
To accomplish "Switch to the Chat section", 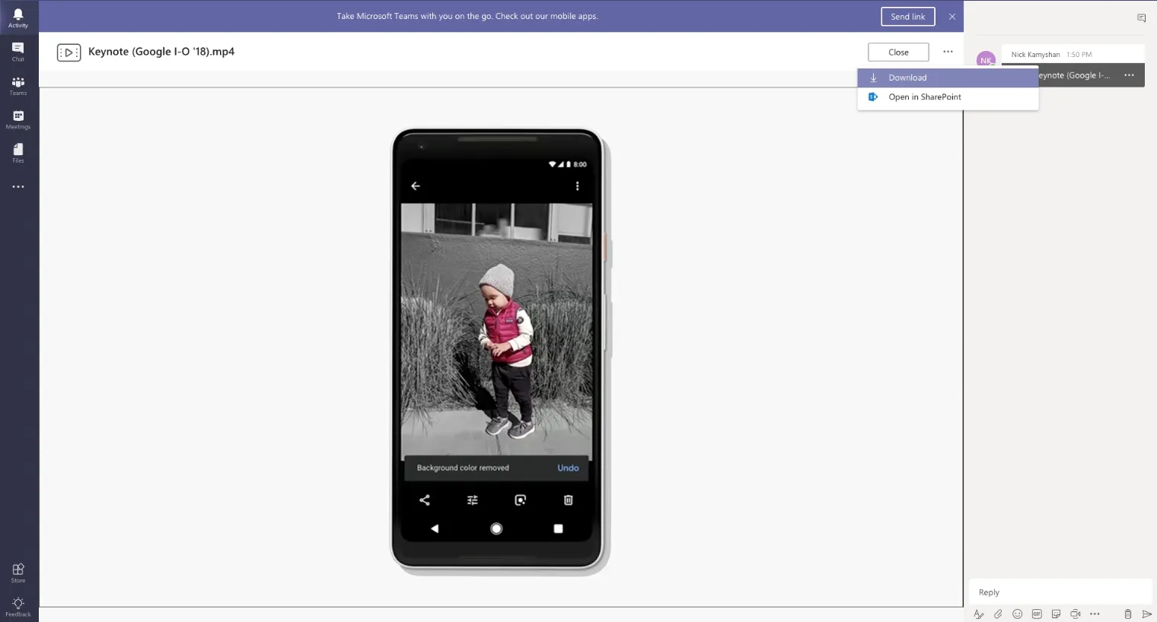I will click(x=18, y=51).
